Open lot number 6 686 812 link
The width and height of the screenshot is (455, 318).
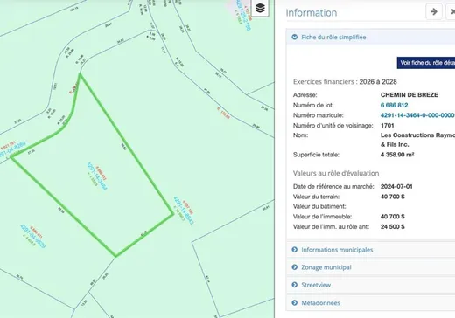click(x=394, y=105)
